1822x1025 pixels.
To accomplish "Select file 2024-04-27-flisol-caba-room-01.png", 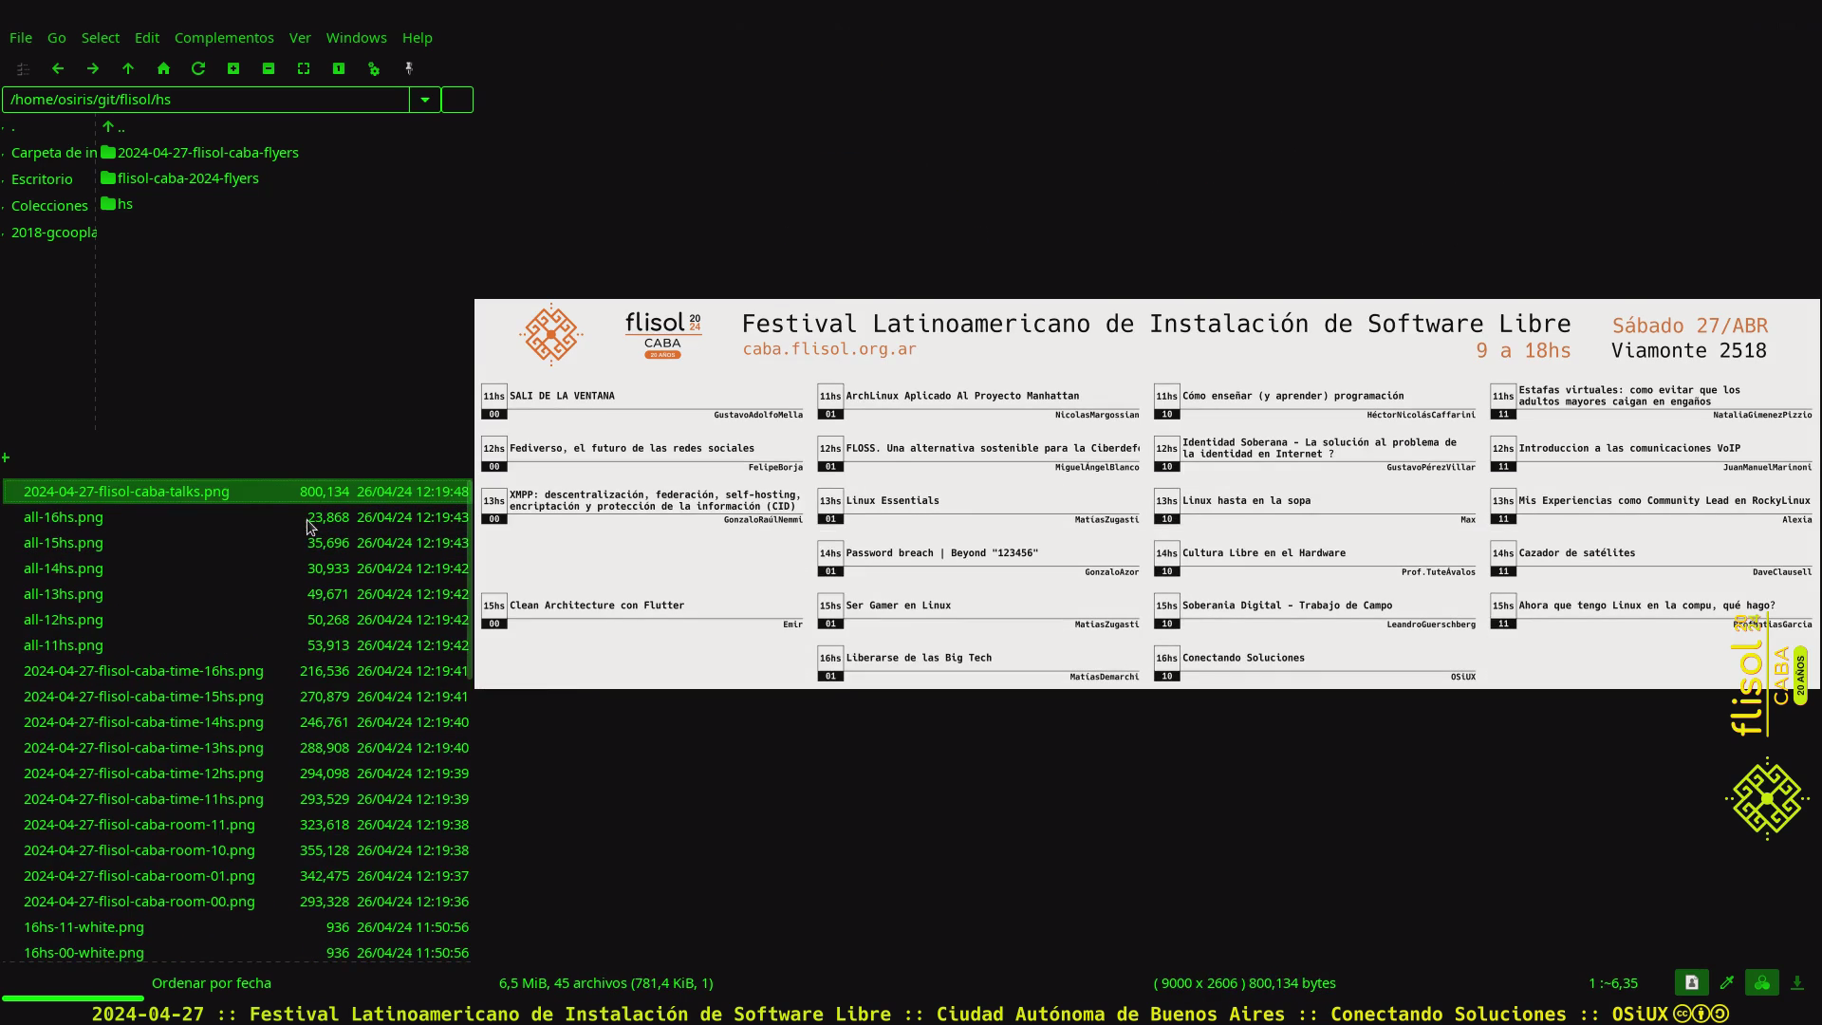I will tap(237, 876).
